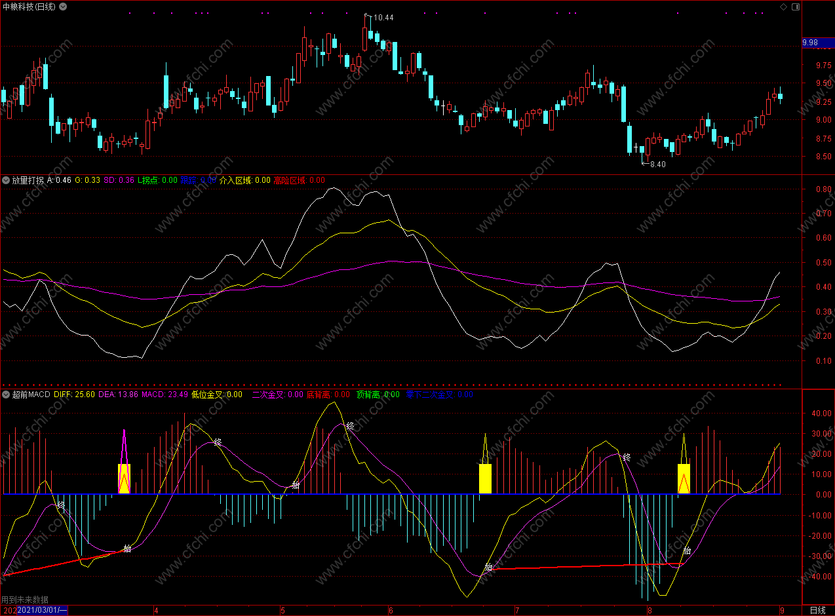Screen dimensions: 835x616
Task: Click the 零下二次金叉: 0.00 label
Action: click(x=439, y=395)
